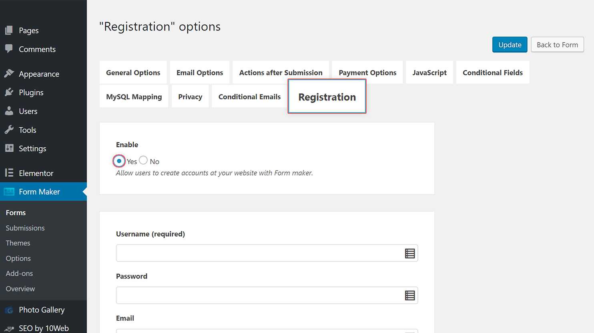Open MySQL Mapping tab
Viewport: 594px width, 333px height.
click(x=134, y=96)
